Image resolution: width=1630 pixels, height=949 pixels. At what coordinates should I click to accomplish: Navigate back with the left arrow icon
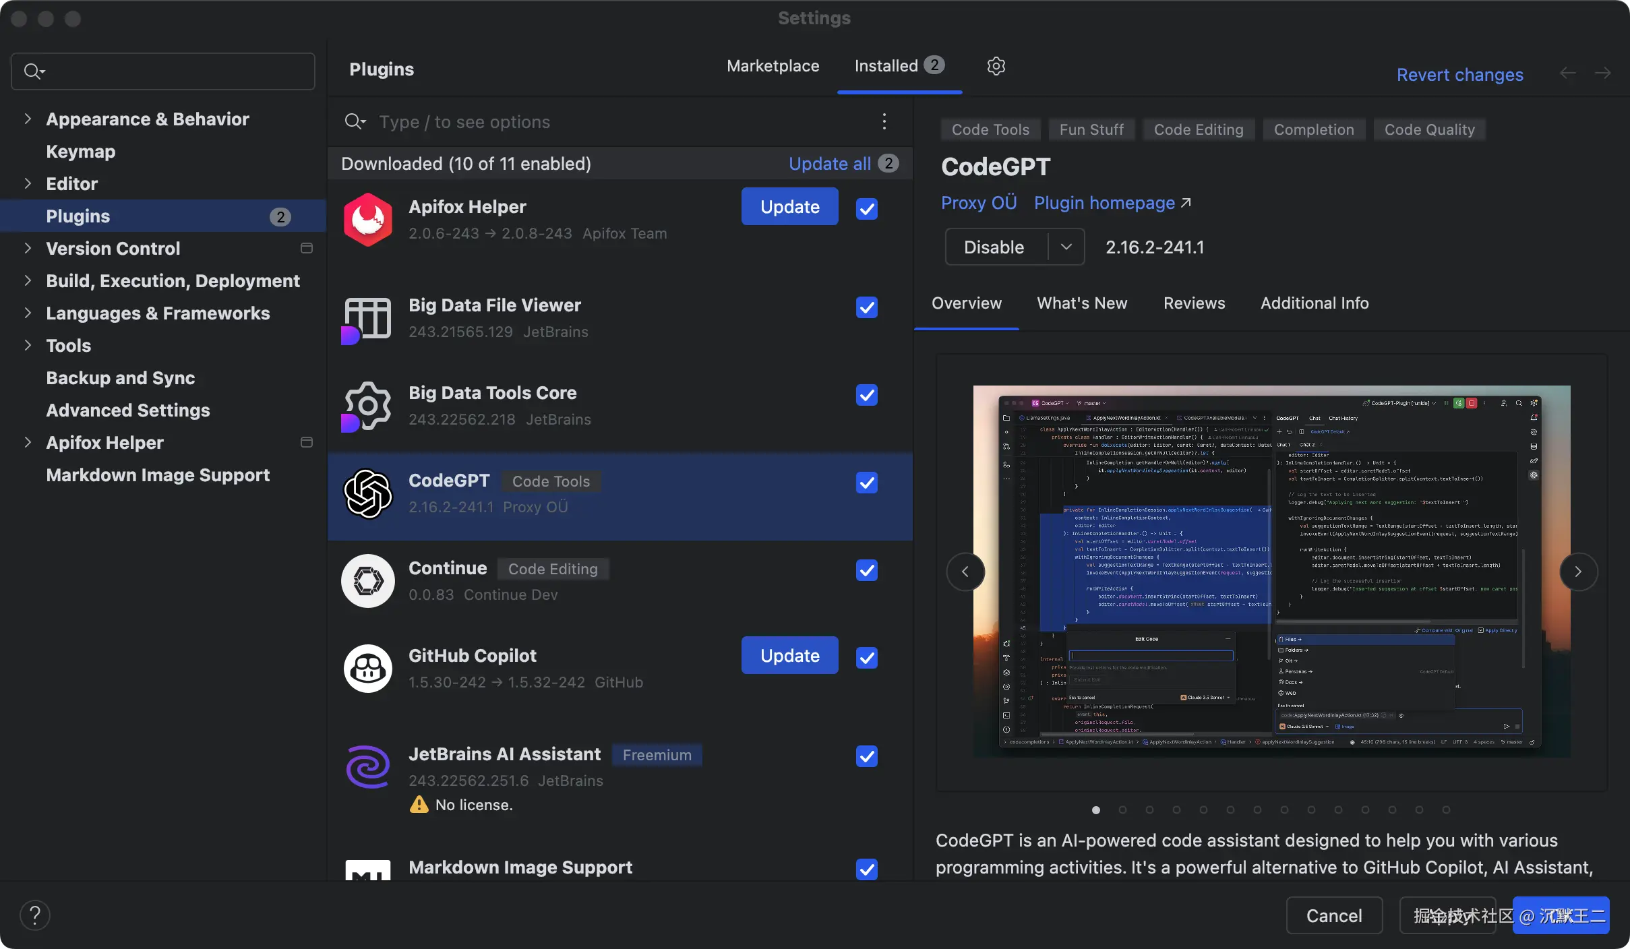pyautogui.click(x=1567, y=73)
